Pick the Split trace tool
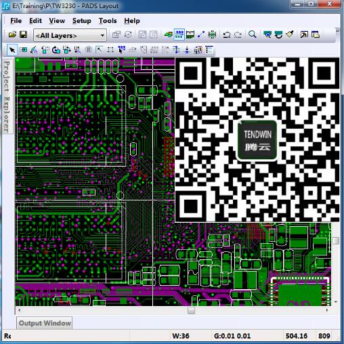Viewport: 344px width, 344px height. [x=110, y=50]
